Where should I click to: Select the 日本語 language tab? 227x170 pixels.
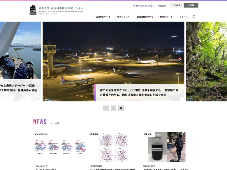click(x=191, y=5)
